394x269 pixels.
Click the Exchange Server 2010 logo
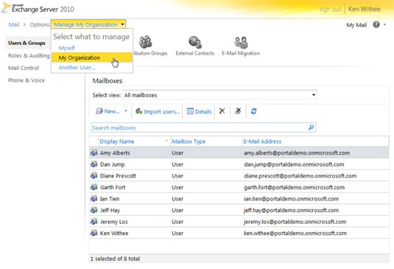pyautogui.click(x=38, y=9)
